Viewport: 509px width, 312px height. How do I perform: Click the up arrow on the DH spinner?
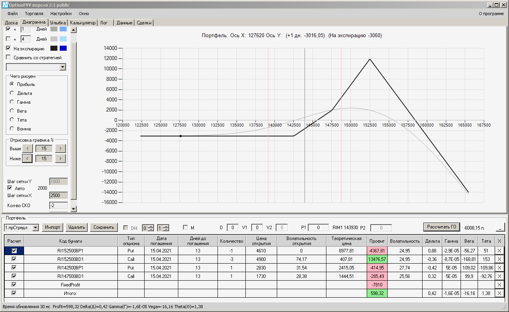point(152,226)
